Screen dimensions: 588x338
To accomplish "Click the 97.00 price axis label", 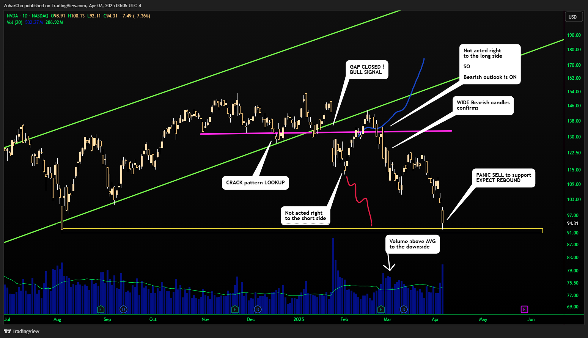I will pos(573,215).
